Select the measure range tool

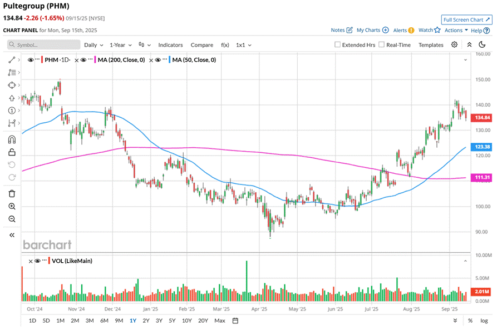point(12,123)
